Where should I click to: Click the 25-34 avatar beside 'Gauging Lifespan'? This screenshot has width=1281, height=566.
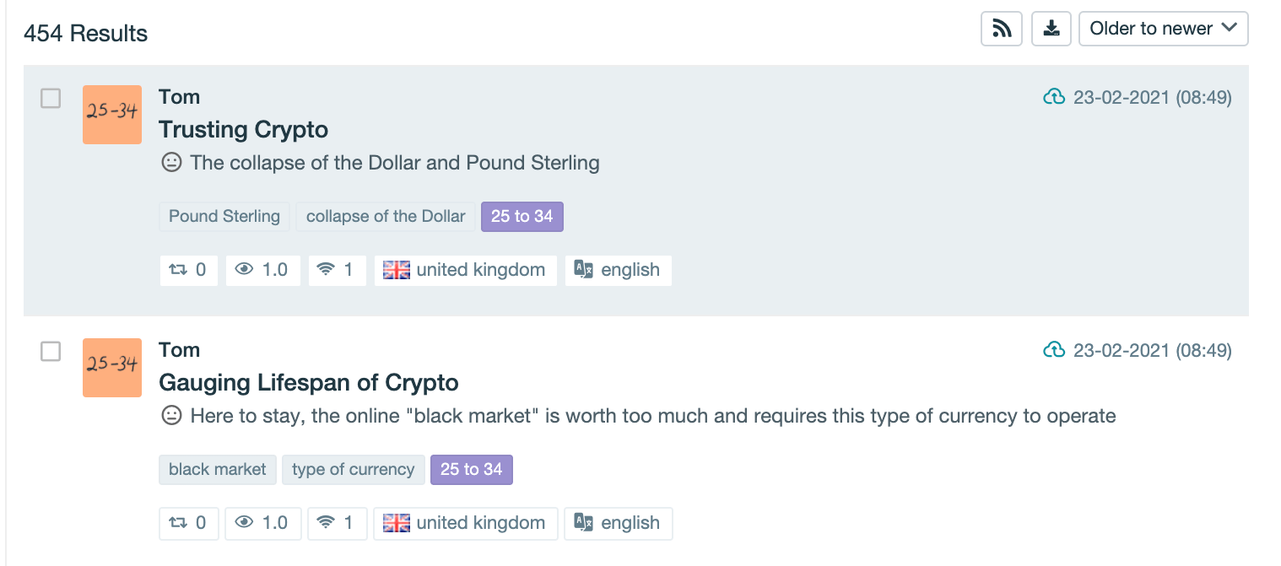[x=112, y=368]
